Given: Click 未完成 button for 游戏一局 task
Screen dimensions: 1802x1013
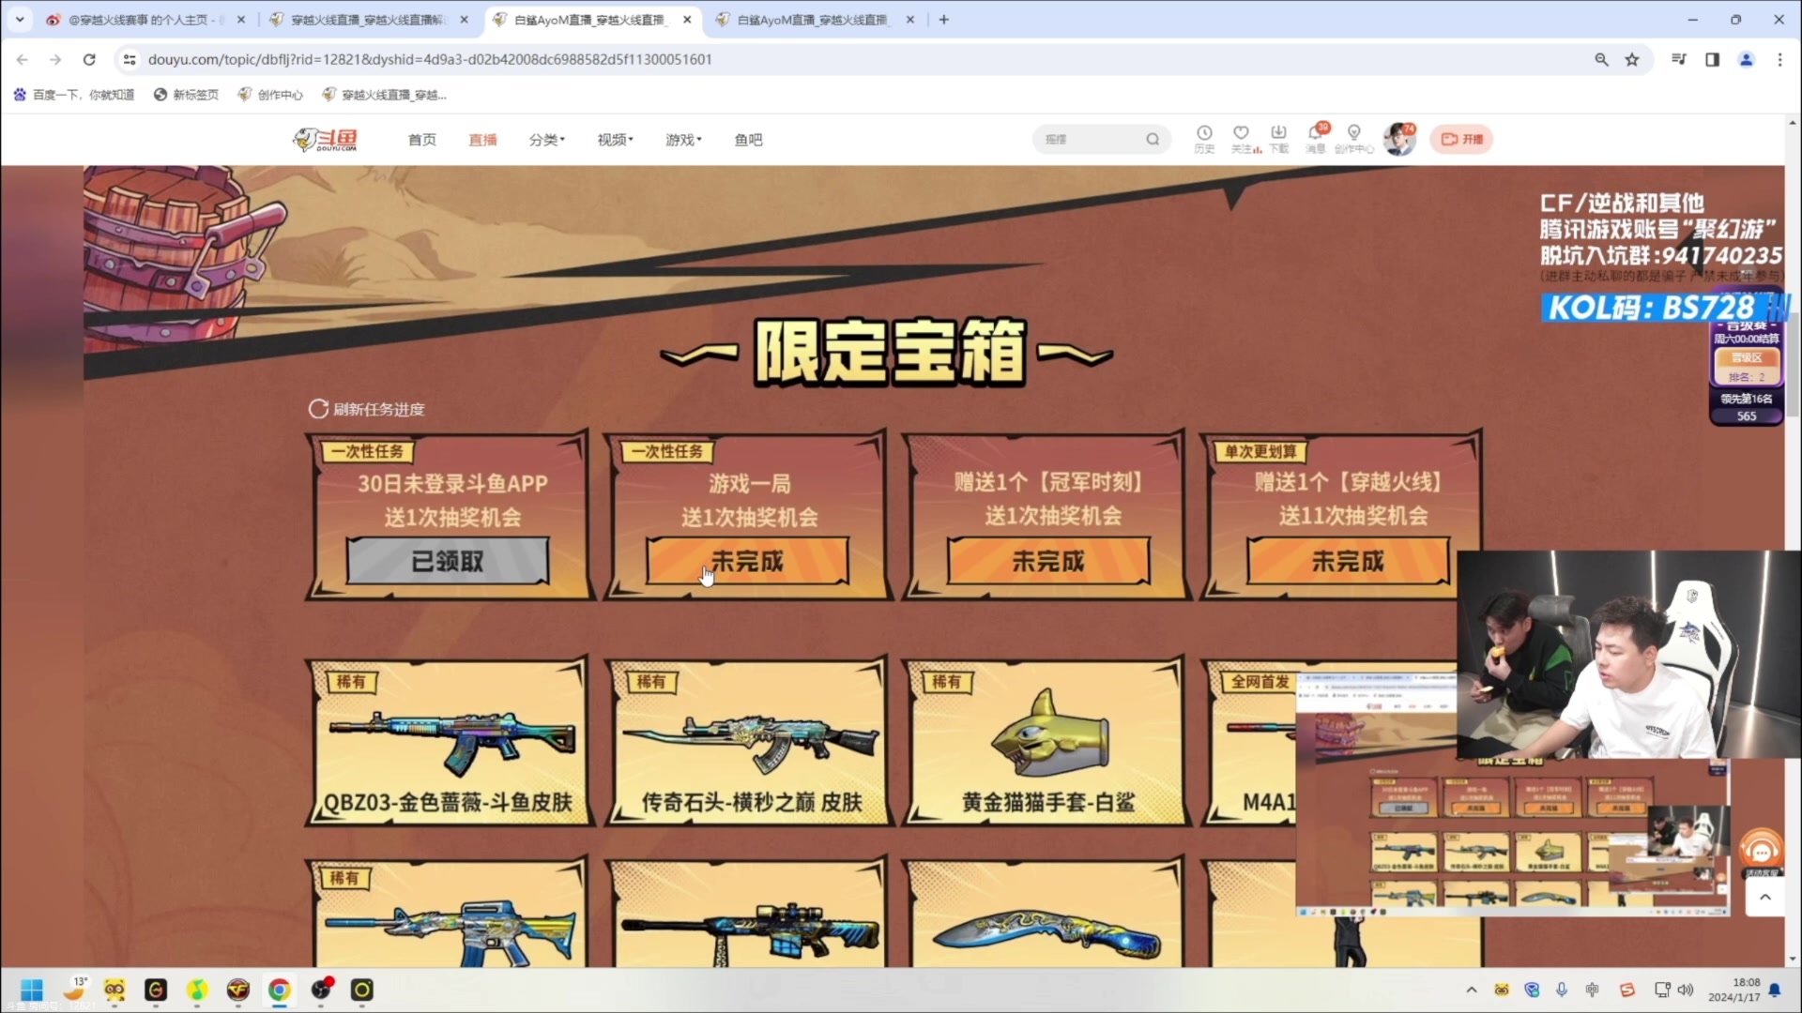Looking at the screenshot, I should click(x=747, y=561).
